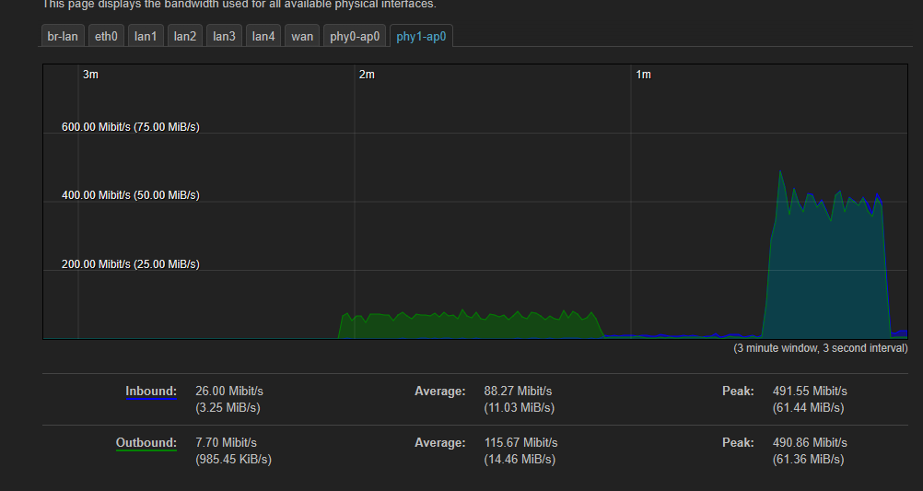Click the 985.45 KiB/s outbound value
Viewport: 923px width, 491px height.
click(234, 459)
